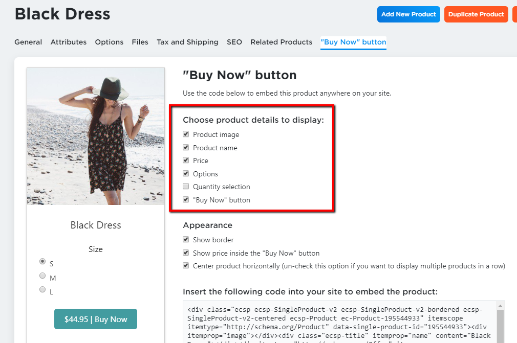Click the Add New Product button
Image resolution: width=517 pixels, height=343 pixels.
click(x=408, y=14)
